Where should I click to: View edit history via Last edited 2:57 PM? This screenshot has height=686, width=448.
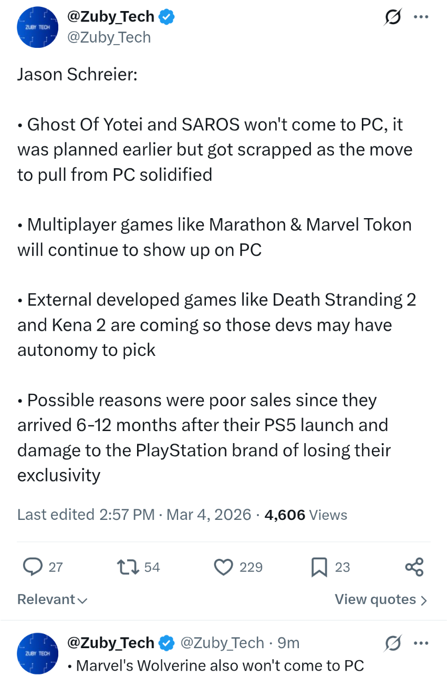[x=86, y=515]
